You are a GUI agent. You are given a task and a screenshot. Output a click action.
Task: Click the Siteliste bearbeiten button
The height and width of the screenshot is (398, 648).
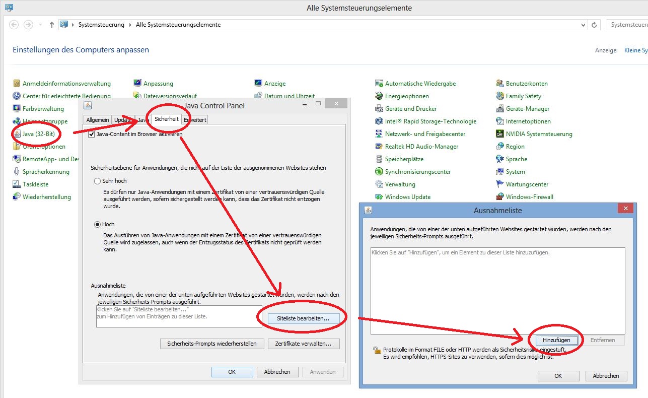pyautogui.click(x=299, y=318)
